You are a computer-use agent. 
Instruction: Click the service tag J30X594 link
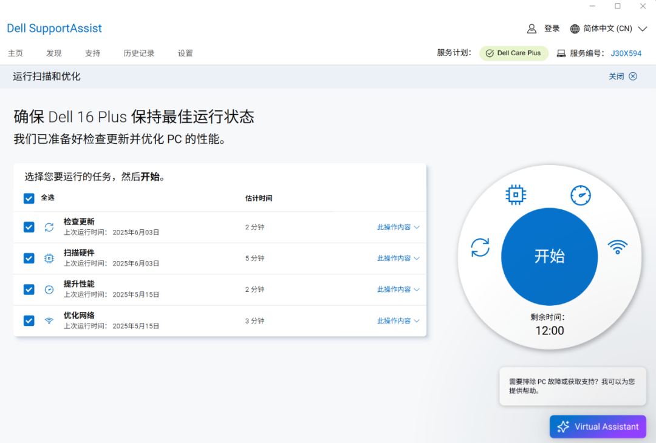(626, 53)
